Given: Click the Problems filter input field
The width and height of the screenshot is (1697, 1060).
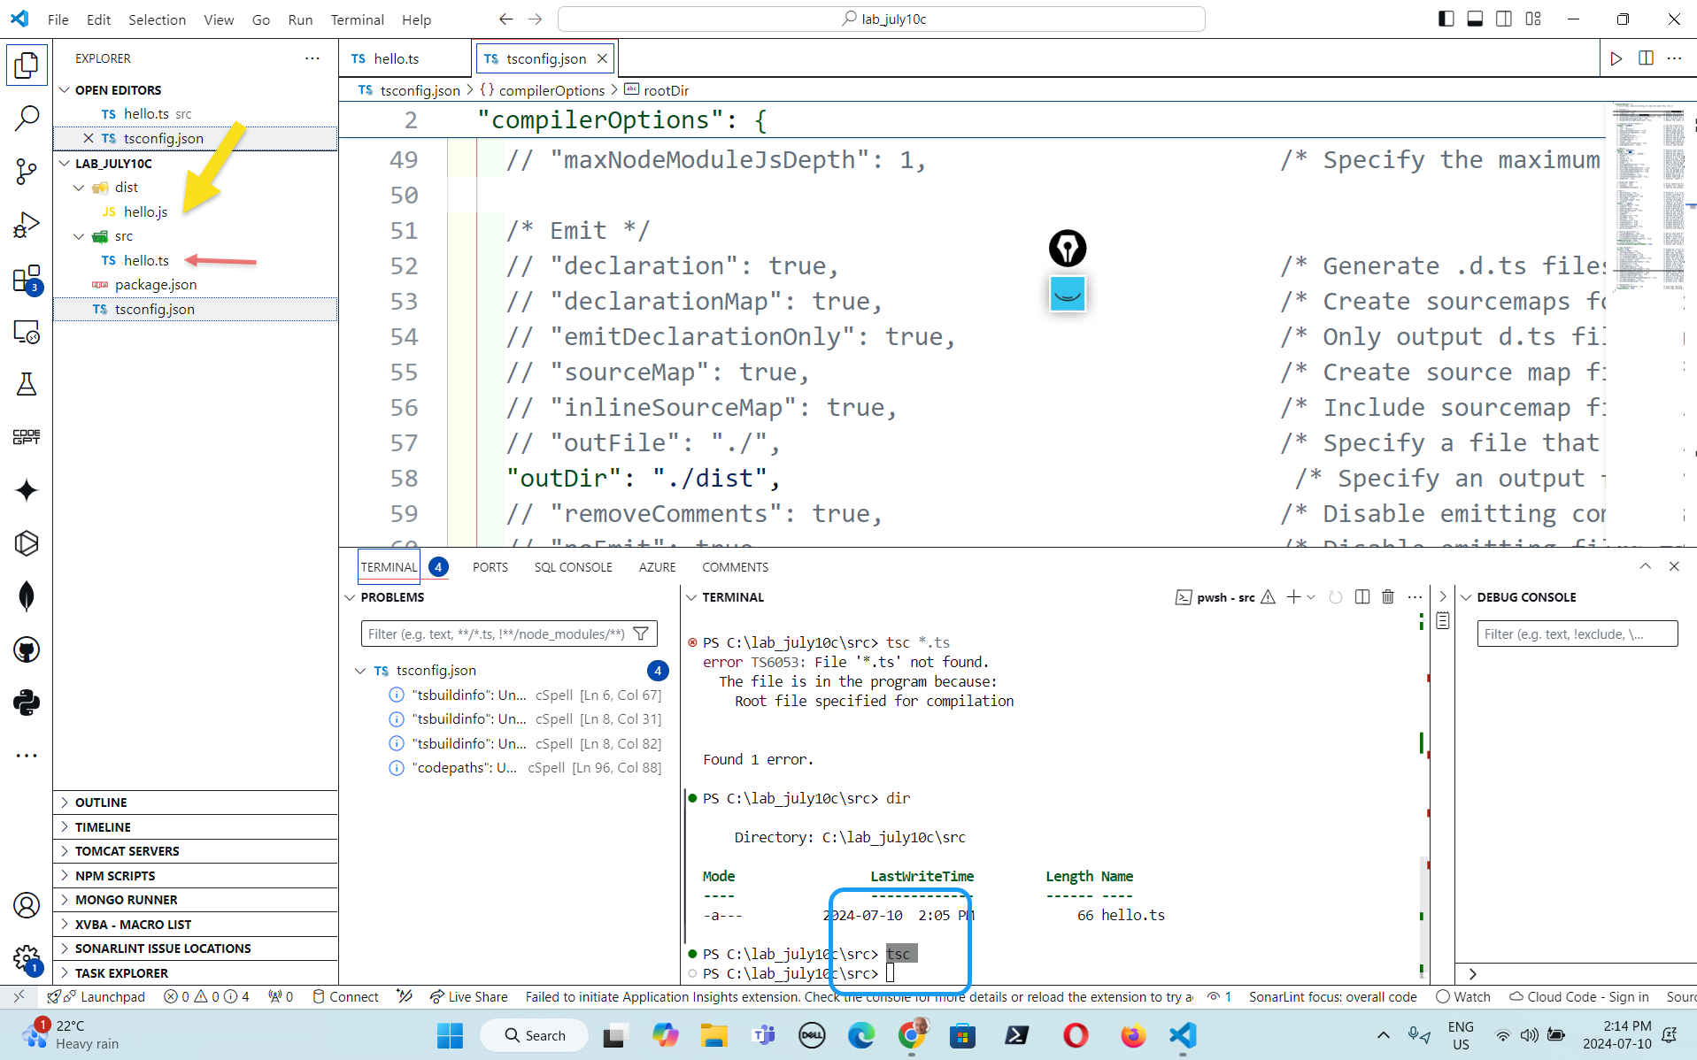Looking at the screenshot, I should [x=496, y=634].
